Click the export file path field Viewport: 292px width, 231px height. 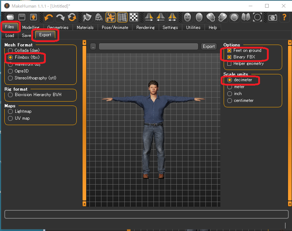148,46
